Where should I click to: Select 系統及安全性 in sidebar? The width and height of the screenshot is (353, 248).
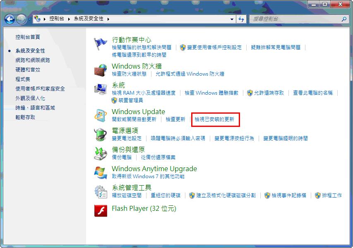click(30, 51)
